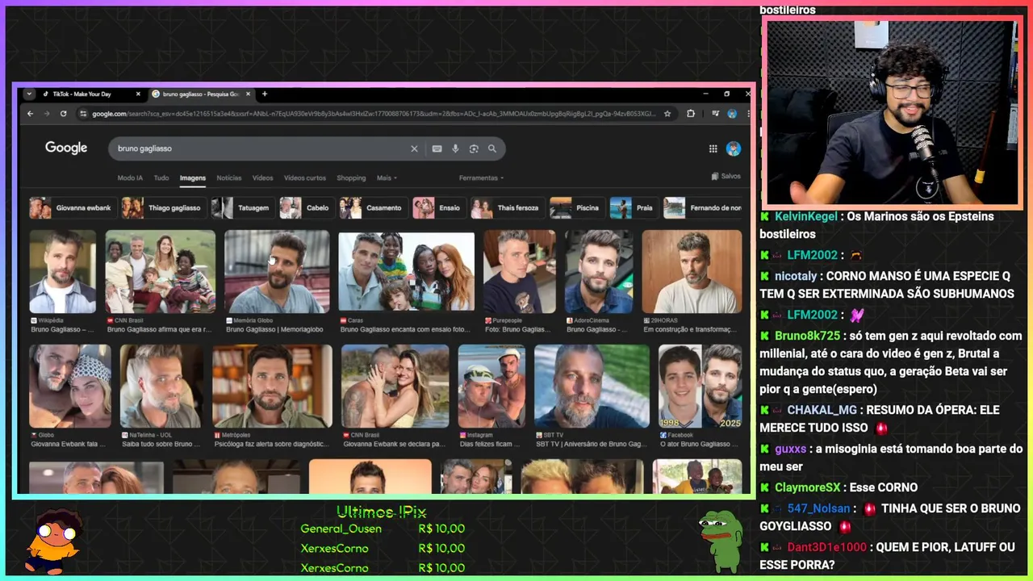1033x581 pixels.
Task: Go back in browser history
Action: tap(30, 114)
